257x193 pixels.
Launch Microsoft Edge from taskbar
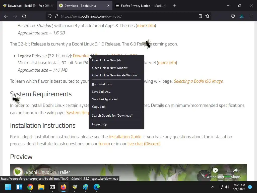(97, 187)
